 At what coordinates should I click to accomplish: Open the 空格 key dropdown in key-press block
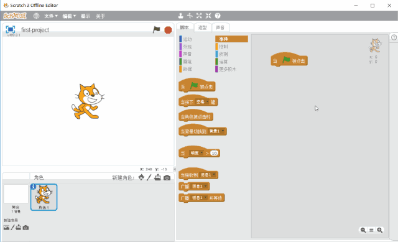[202, 102]
